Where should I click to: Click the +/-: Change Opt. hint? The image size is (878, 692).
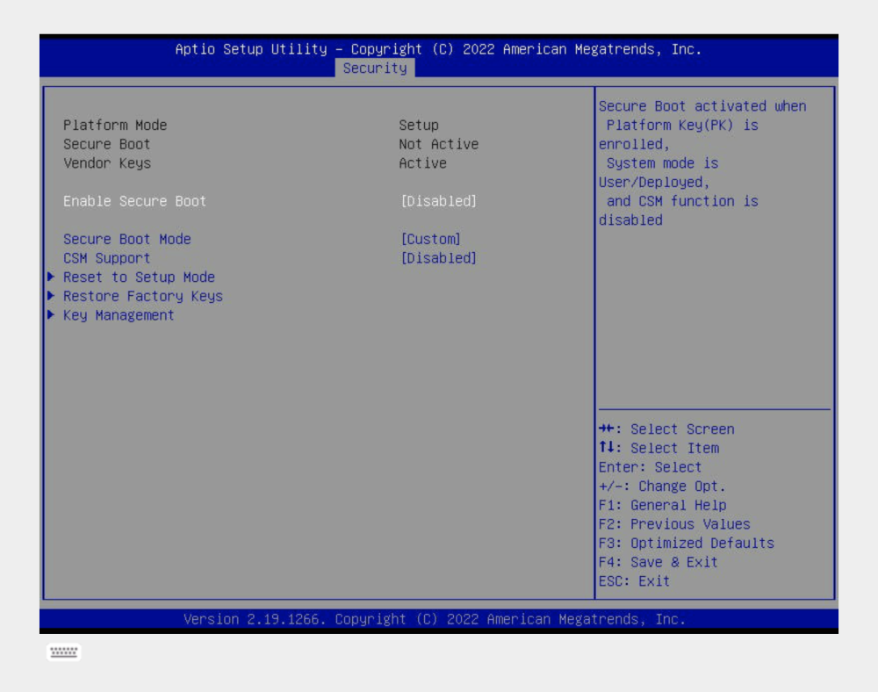point(662,486)
